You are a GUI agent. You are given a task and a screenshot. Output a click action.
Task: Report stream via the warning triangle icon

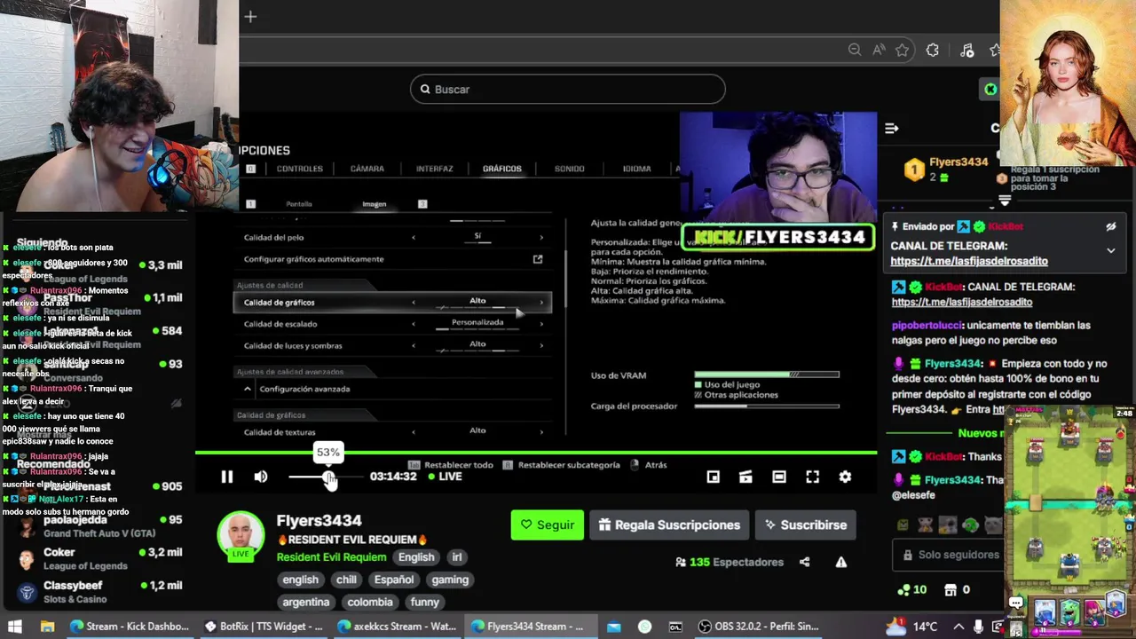(x=840, y=562)
